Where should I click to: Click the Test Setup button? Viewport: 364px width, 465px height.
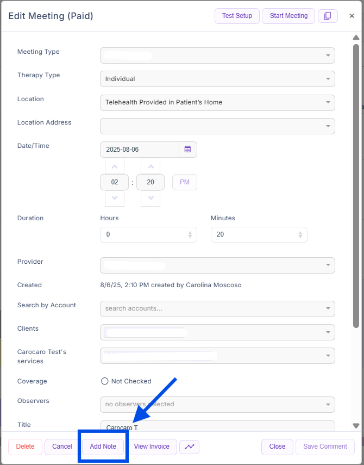(237, 16)
